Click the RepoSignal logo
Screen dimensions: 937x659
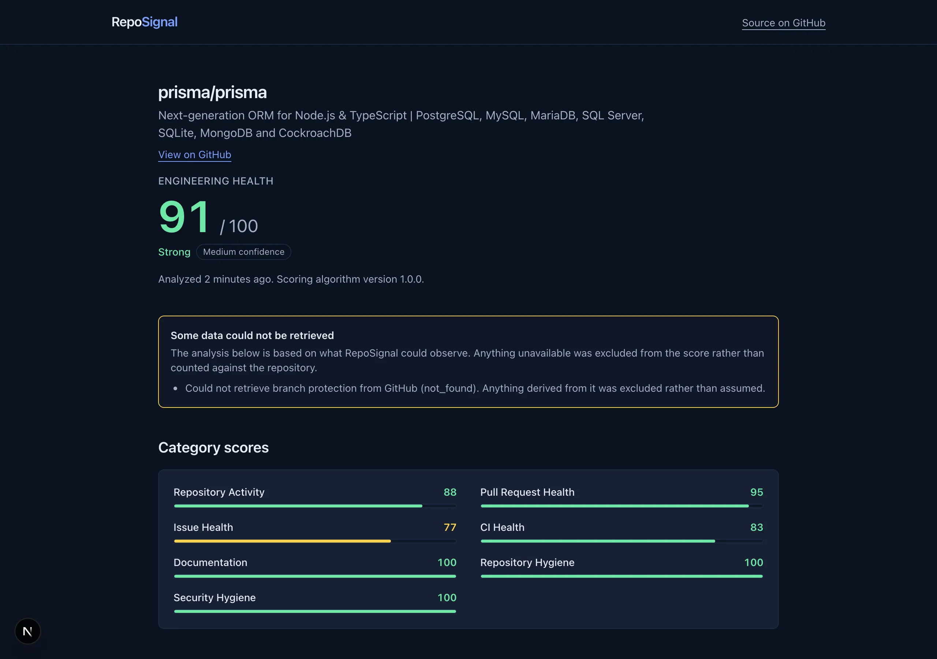145,22
